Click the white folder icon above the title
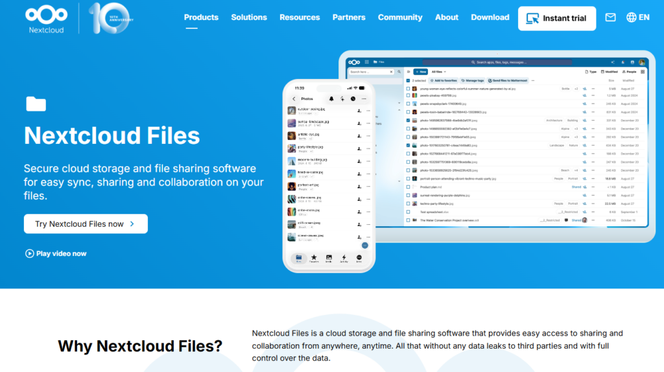Viewport: 664px width, 372px height. [36, 104]
